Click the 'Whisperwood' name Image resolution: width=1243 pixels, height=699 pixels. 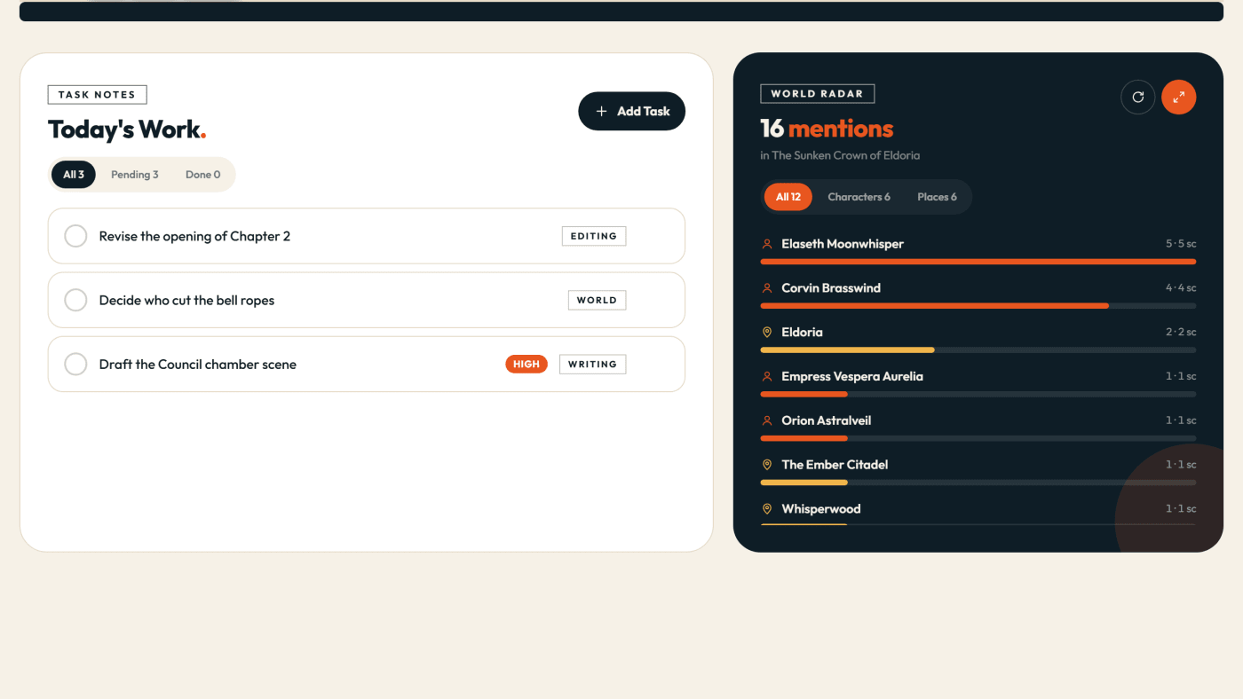click(x=821, y=509)
